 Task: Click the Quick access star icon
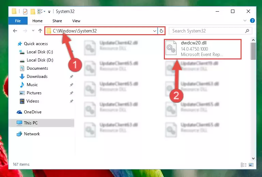click(x=20, y=44)
